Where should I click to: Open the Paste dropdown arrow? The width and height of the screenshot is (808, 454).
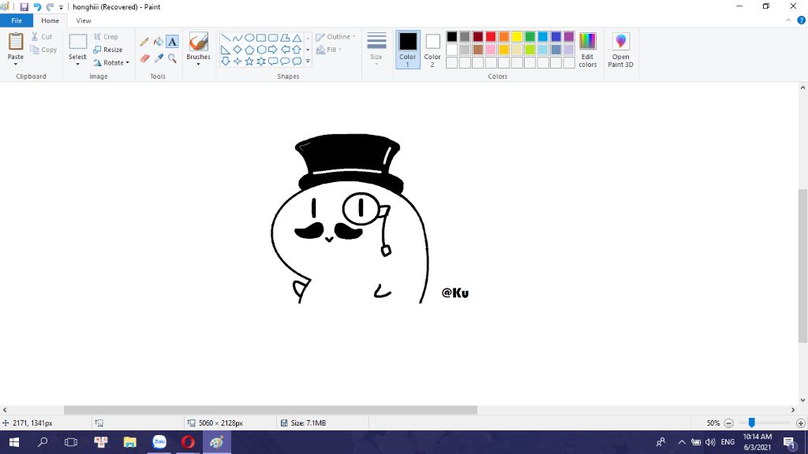coord(16,64)
